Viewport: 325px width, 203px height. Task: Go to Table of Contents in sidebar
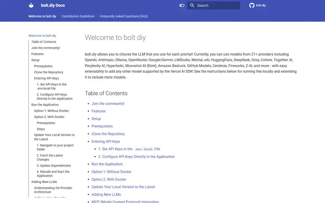coord(44,42)
